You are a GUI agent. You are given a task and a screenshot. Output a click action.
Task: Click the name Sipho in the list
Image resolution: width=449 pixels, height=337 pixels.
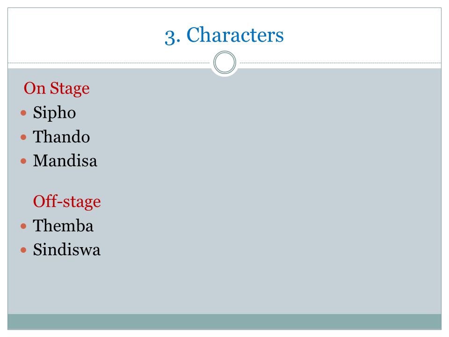coord(54,112)
